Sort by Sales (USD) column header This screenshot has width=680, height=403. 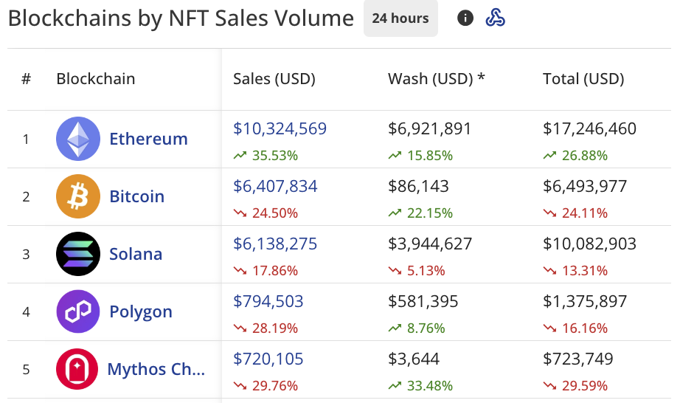(x=274, y=79)
